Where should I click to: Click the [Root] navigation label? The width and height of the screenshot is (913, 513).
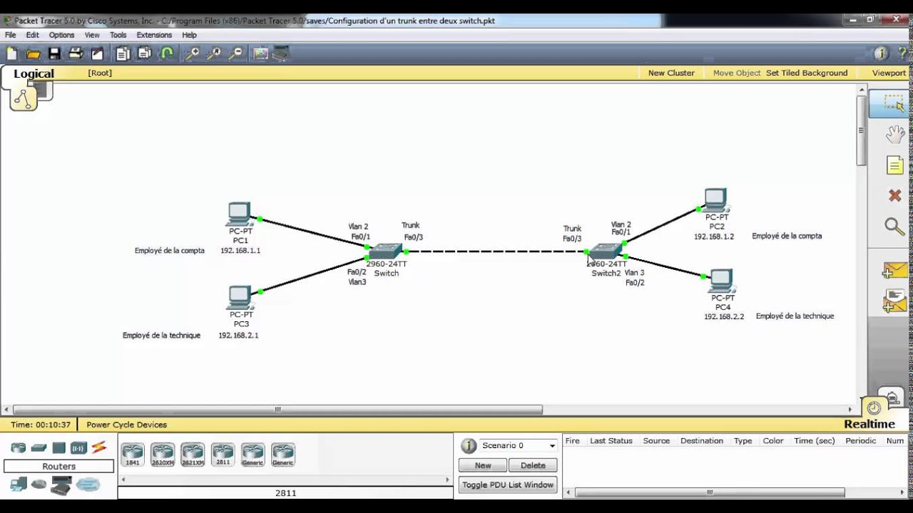(100, 73)
